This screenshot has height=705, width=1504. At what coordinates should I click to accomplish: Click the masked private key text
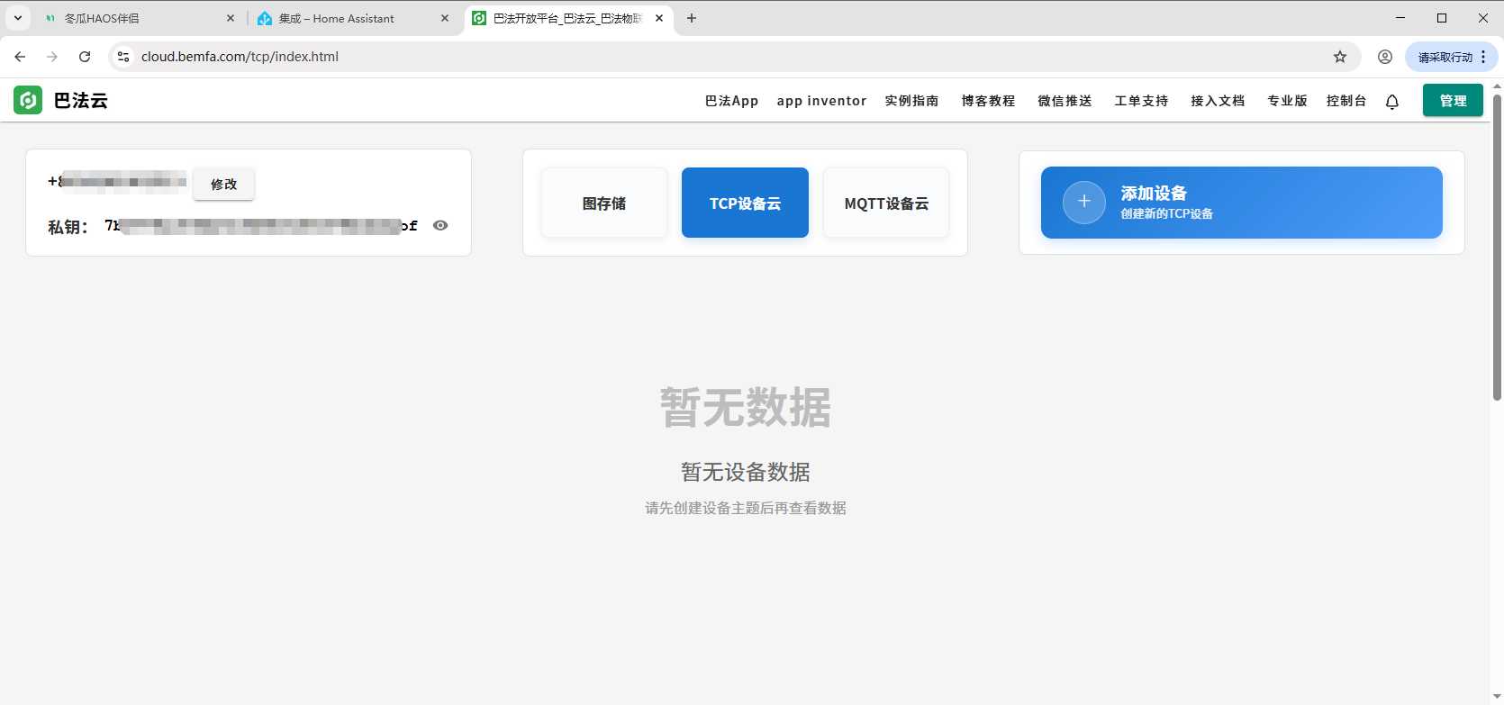point(261,225)
